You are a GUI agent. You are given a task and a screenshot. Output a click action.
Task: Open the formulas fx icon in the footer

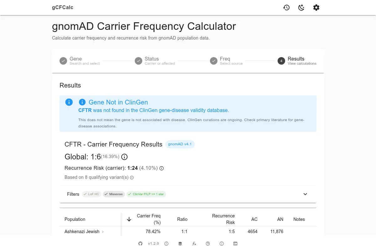(x=194, y=243)
